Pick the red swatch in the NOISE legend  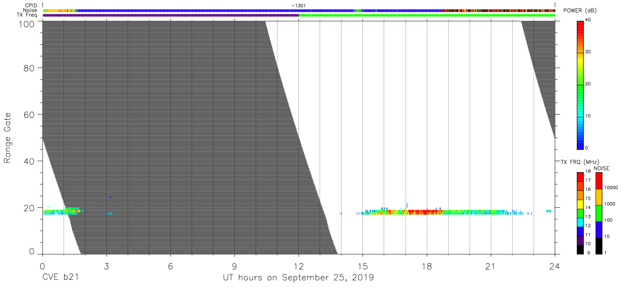click(599, 180)
